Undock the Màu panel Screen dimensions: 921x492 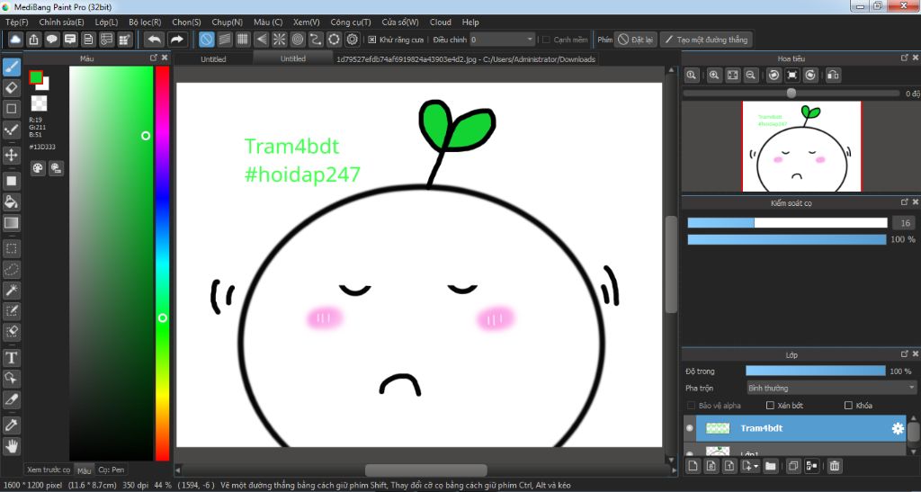(153, 58)
